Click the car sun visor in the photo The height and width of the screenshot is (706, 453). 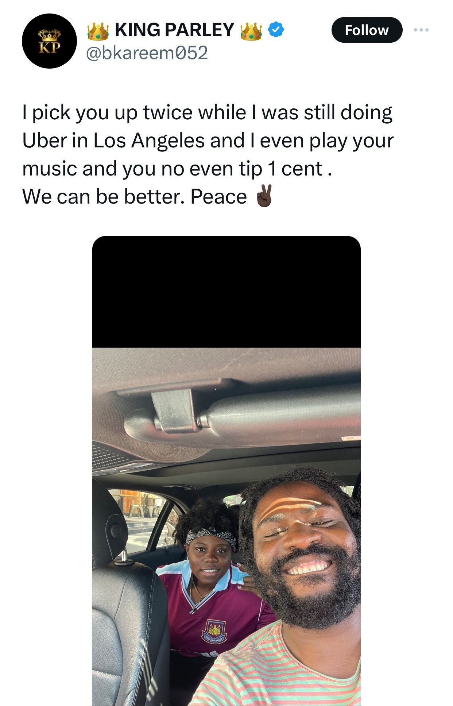(241, 412)
